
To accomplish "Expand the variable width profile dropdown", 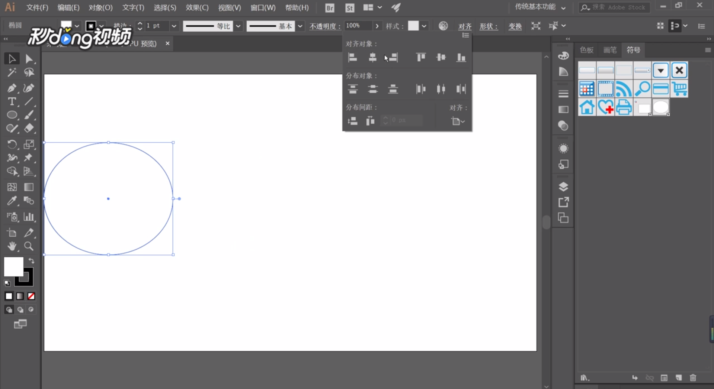I will [x=238, y=26].
